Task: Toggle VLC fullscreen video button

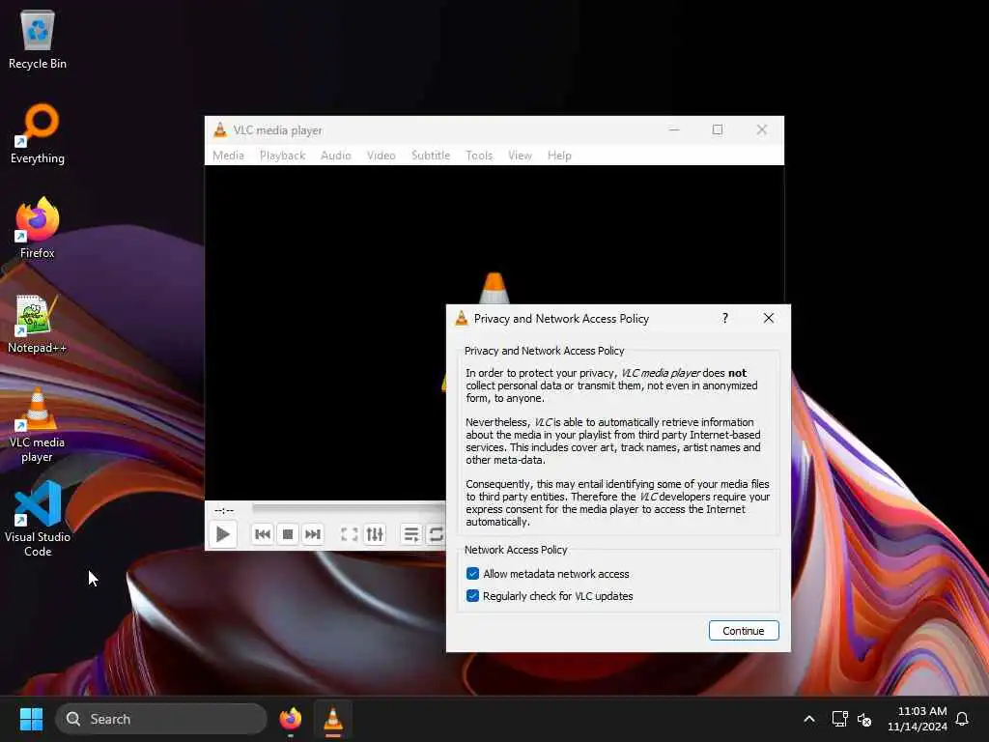Action: pyautogui.click(x=350, y=534)
